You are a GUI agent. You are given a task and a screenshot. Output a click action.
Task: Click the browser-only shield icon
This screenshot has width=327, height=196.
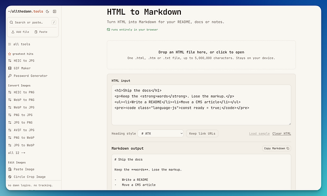pos(108,29)
